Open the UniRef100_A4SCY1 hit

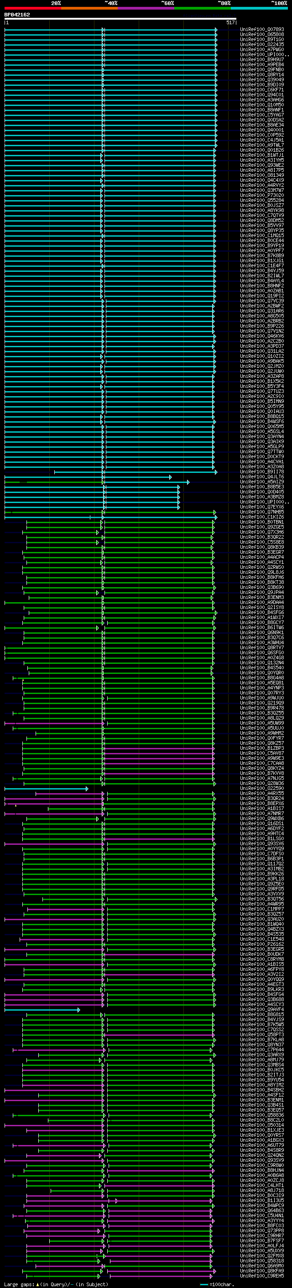262,562
